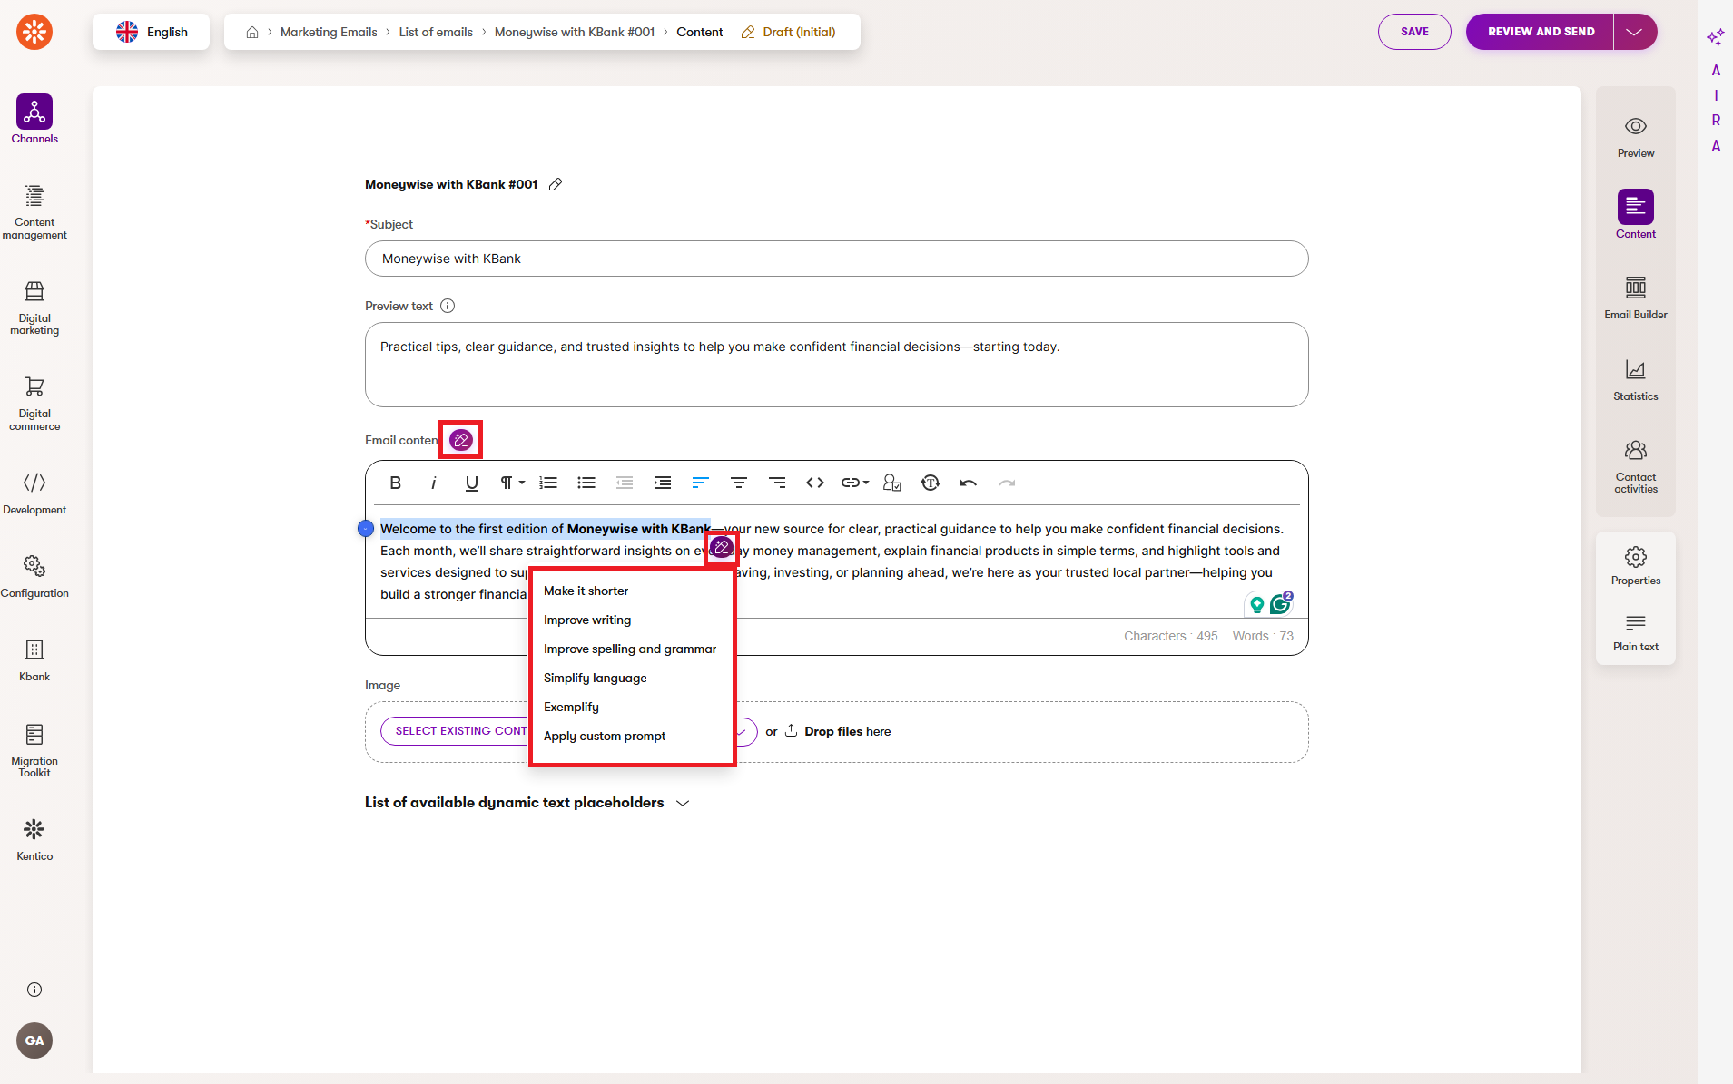Open Kbank application in sidebar
Image resolution: width=1733 pixels, height=1084 pixels.
point(34,660)
